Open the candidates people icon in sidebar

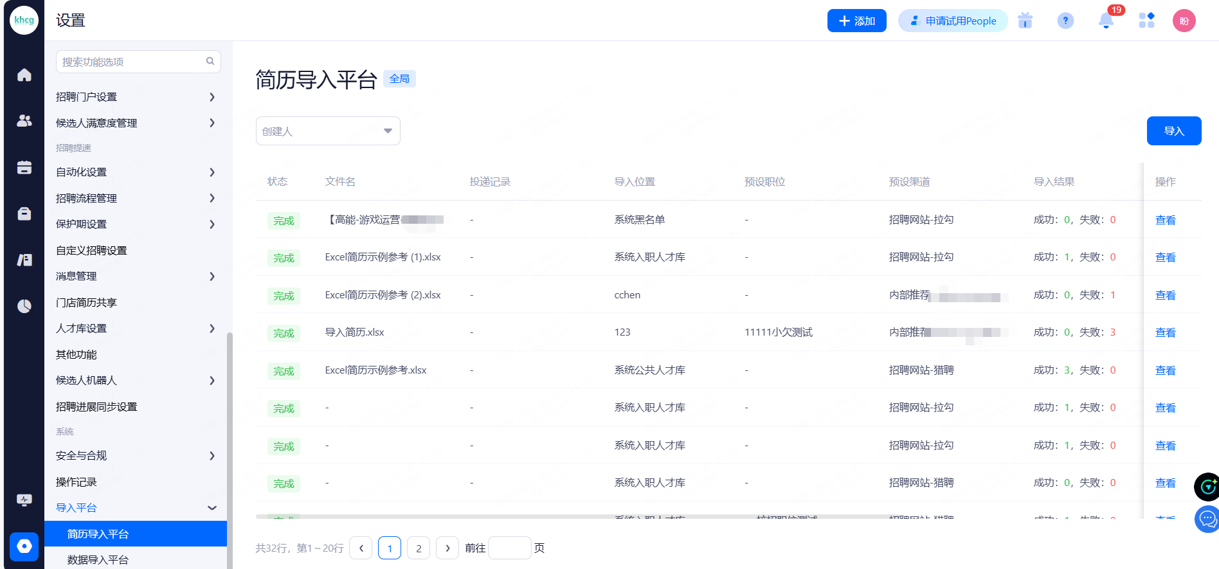pyautogui.click(x=24, y=121)
